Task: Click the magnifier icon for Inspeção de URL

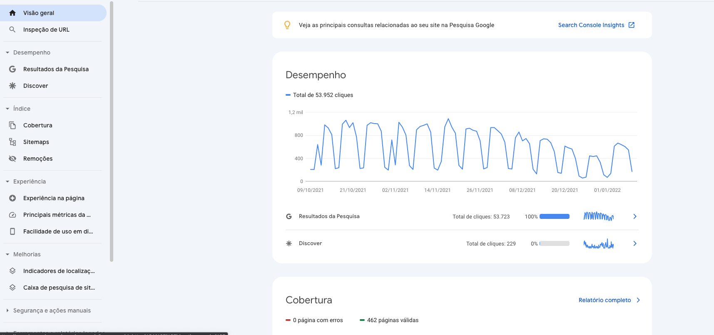Action: (12, 30)
